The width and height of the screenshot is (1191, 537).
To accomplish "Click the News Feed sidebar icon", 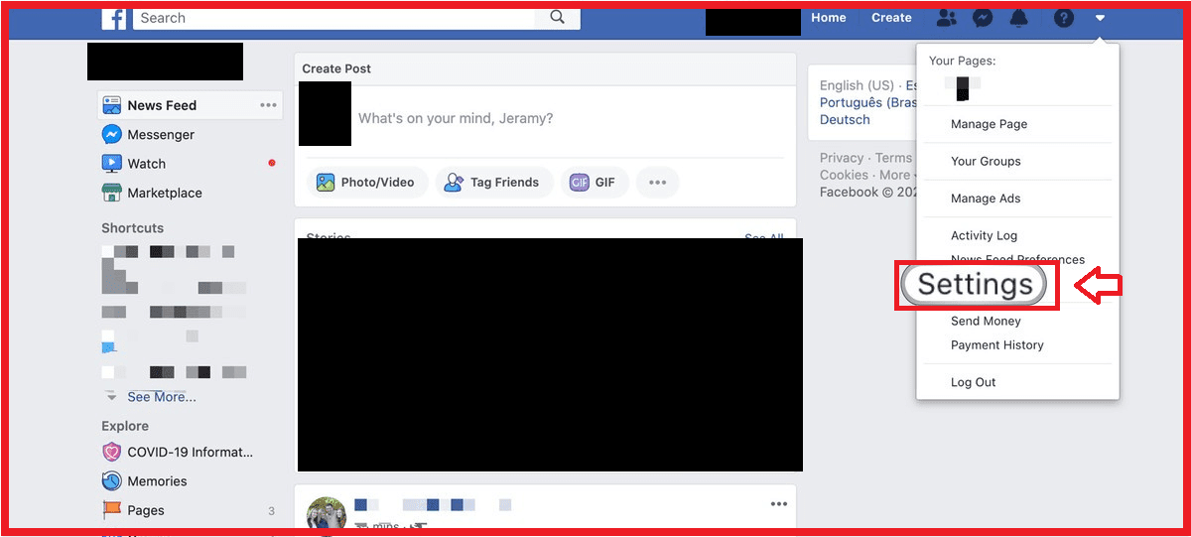I will click(x=111, y=105).
